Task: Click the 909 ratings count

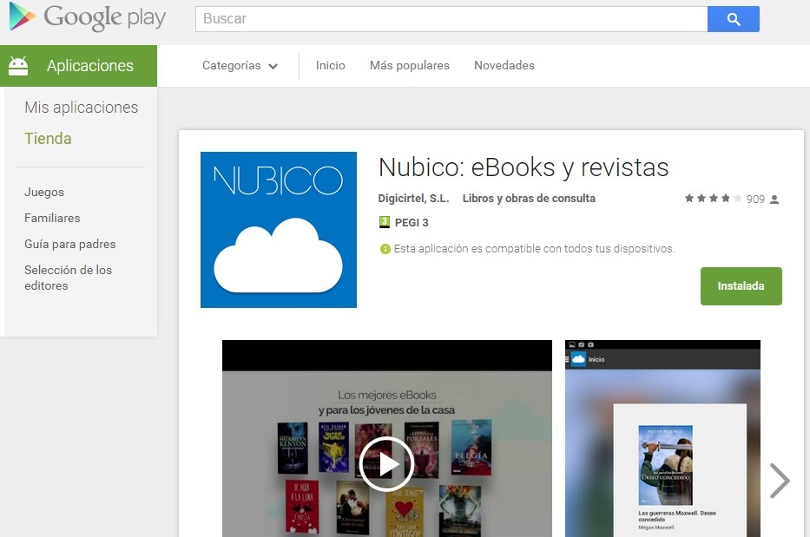Action: coord(754,198)
